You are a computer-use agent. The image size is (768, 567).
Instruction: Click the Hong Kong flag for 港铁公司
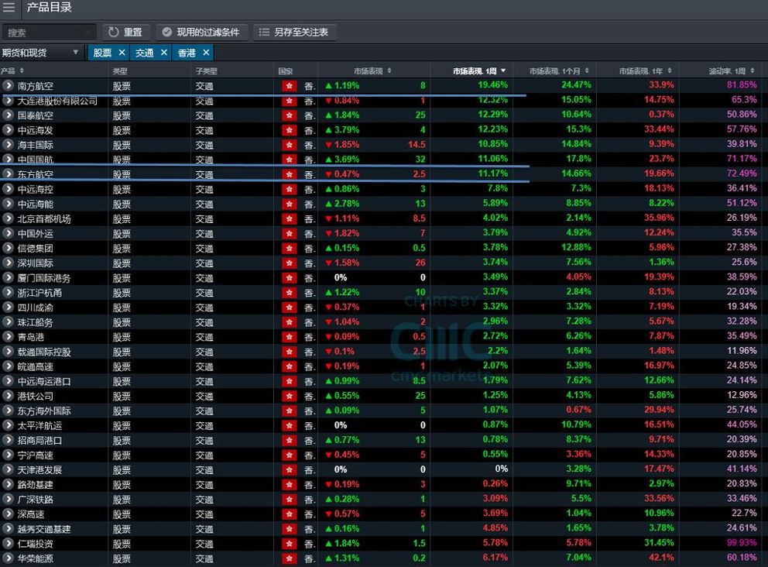click(289, 396)
